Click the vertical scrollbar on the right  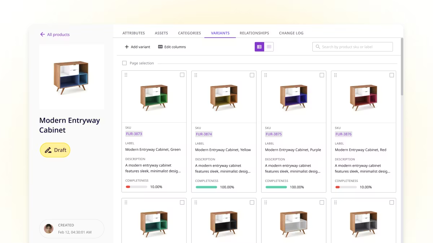click(x=402, y=67)
